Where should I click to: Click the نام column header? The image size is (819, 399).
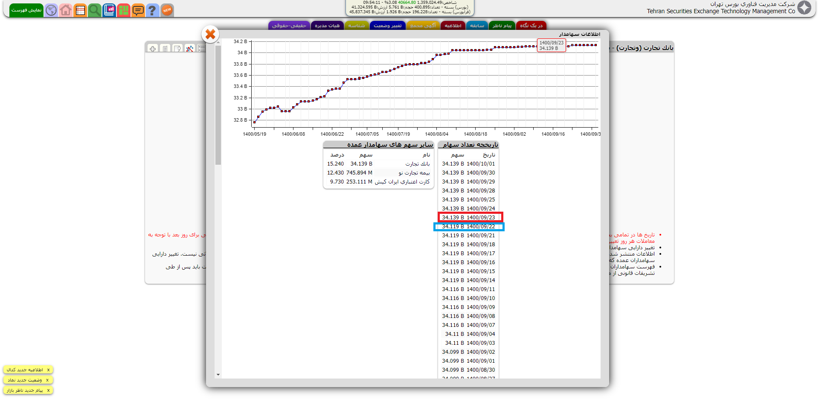coord(426,155)
